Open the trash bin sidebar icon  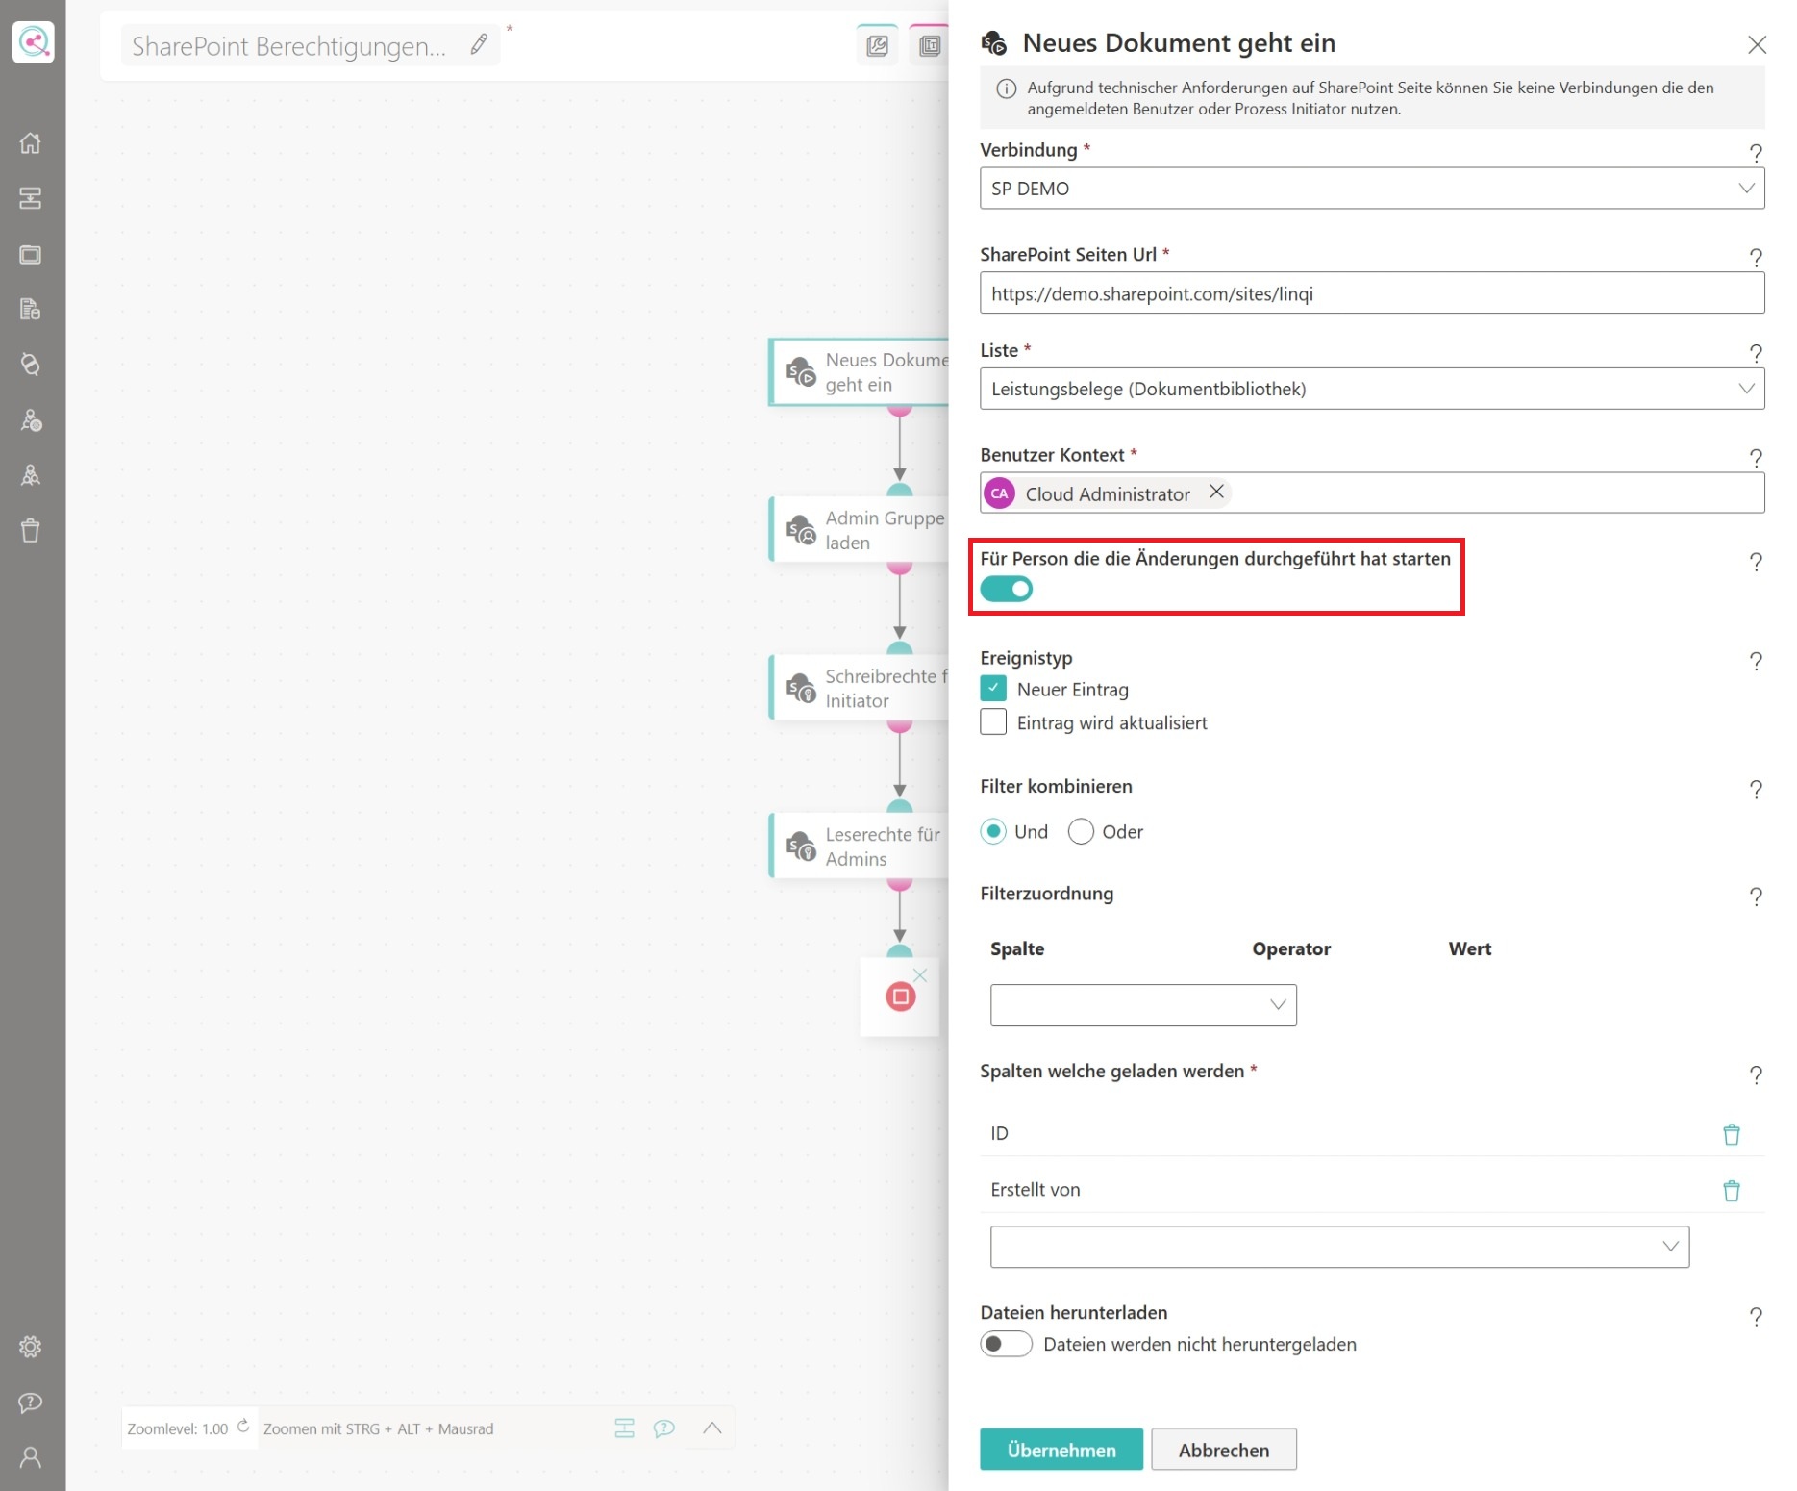tap(31, 531)
